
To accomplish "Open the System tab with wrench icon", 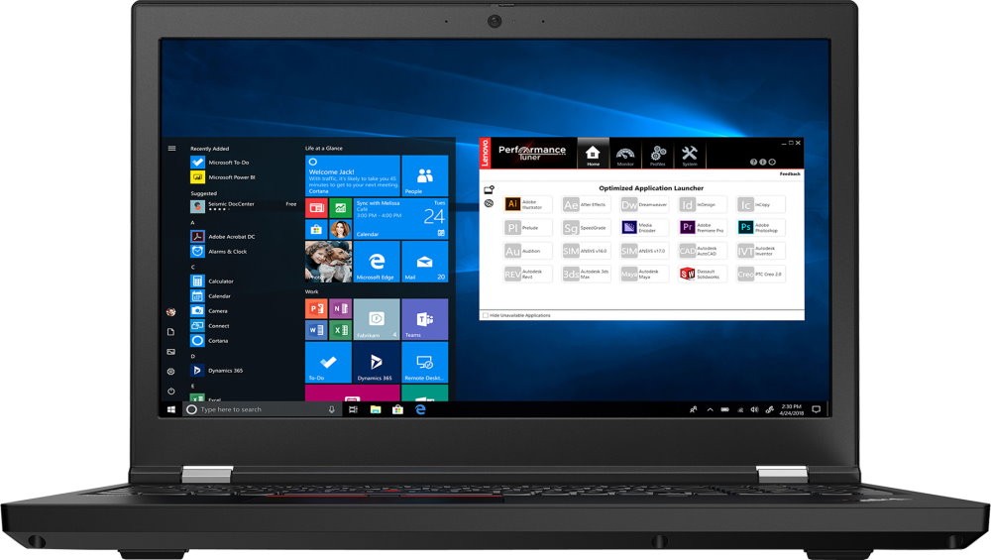I will [x=690, y=155].
